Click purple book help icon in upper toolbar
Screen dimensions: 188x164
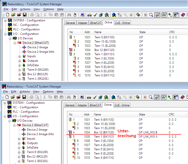(183, 15)
